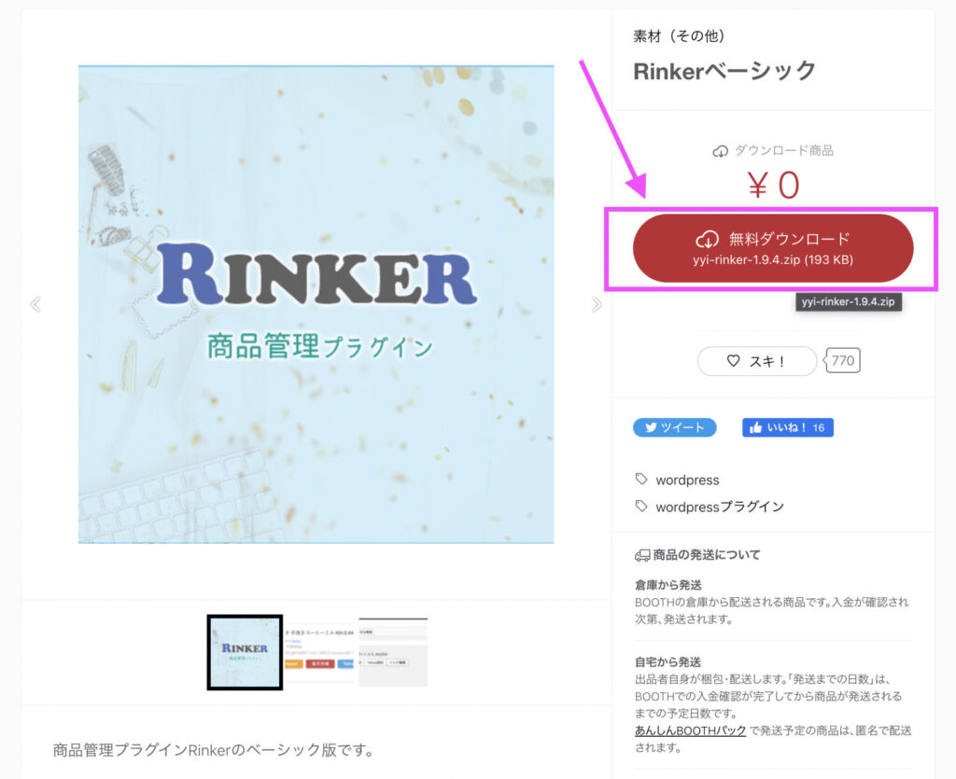Click the main Rinker product image

click(x=316, y=304)
